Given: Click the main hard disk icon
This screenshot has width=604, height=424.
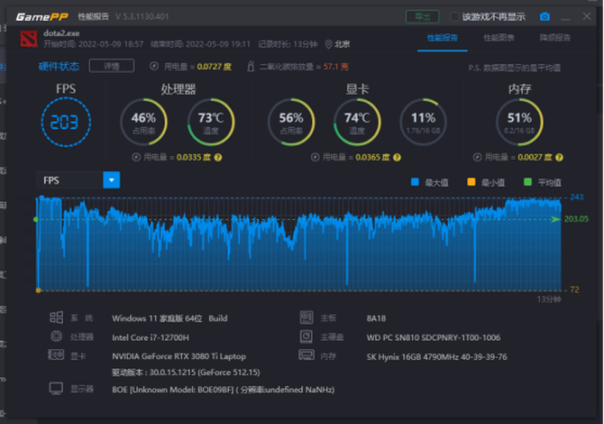Looking at the screenshot, I should pos(307,336).
